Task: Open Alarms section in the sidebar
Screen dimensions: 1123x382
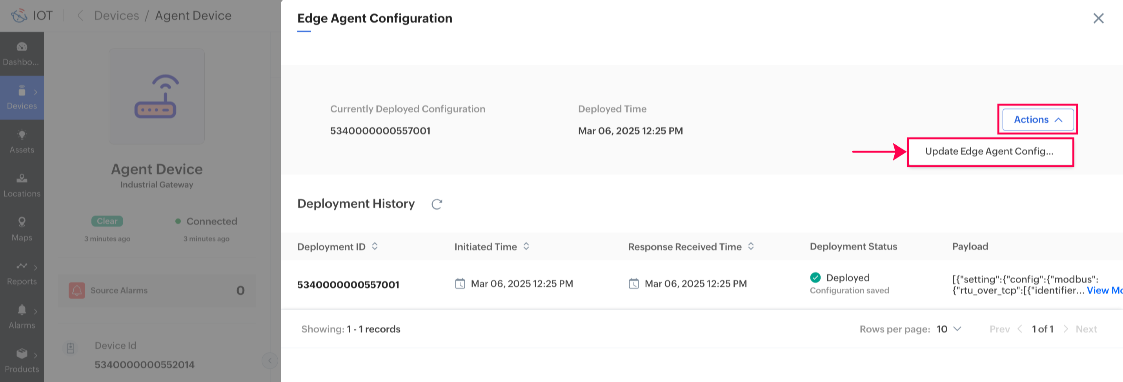Action: (x=22, y=317)
